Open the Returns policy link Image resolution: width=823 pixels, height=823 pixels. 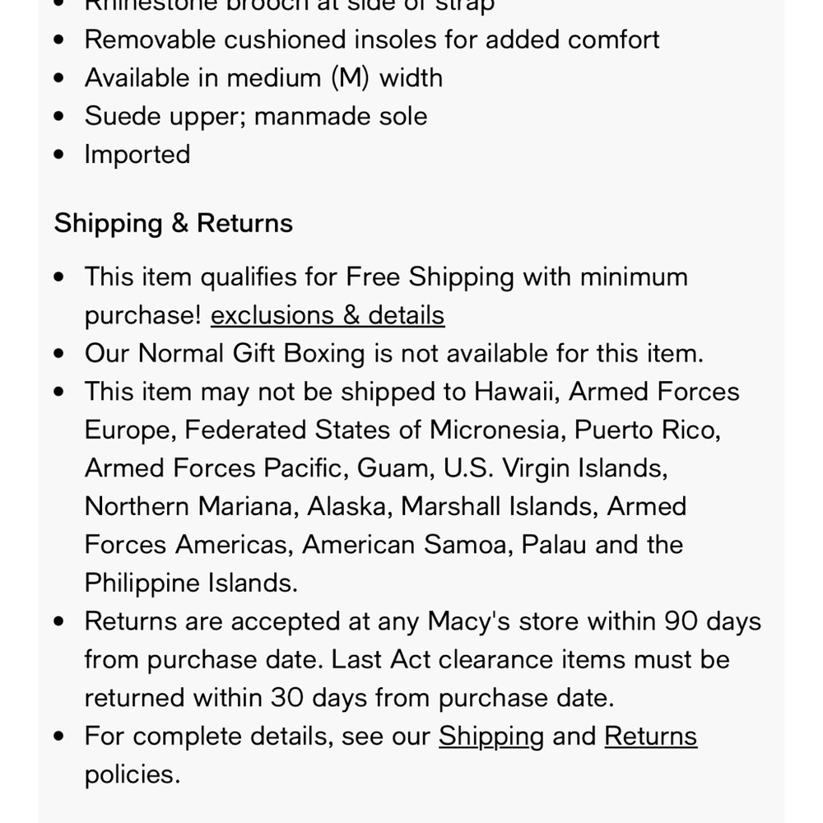651,736
